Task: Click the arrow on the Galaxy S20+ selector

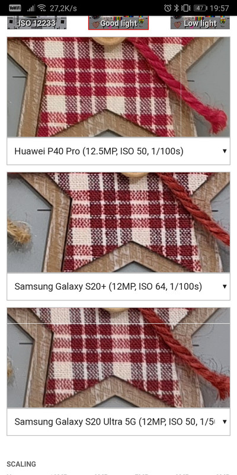Action: click(x=225, y=286)
